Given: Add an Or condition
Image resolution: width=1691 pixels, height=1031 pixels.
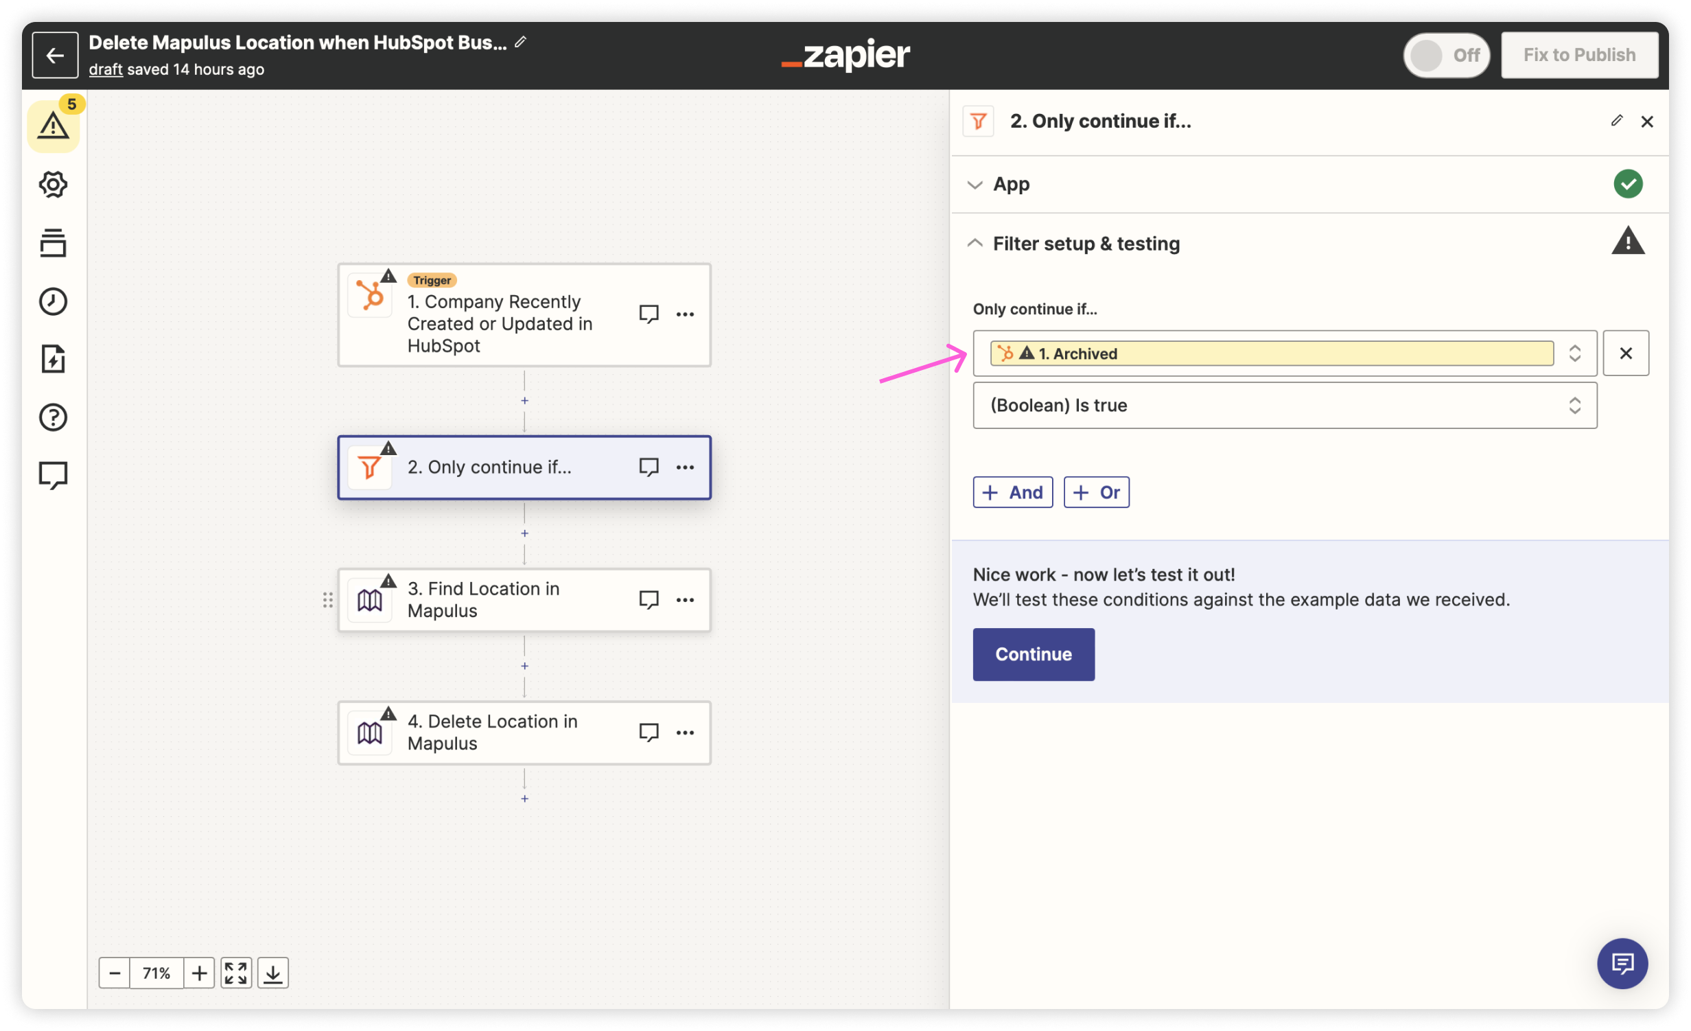Looking at the screenshot, I should click(1096, 492).
